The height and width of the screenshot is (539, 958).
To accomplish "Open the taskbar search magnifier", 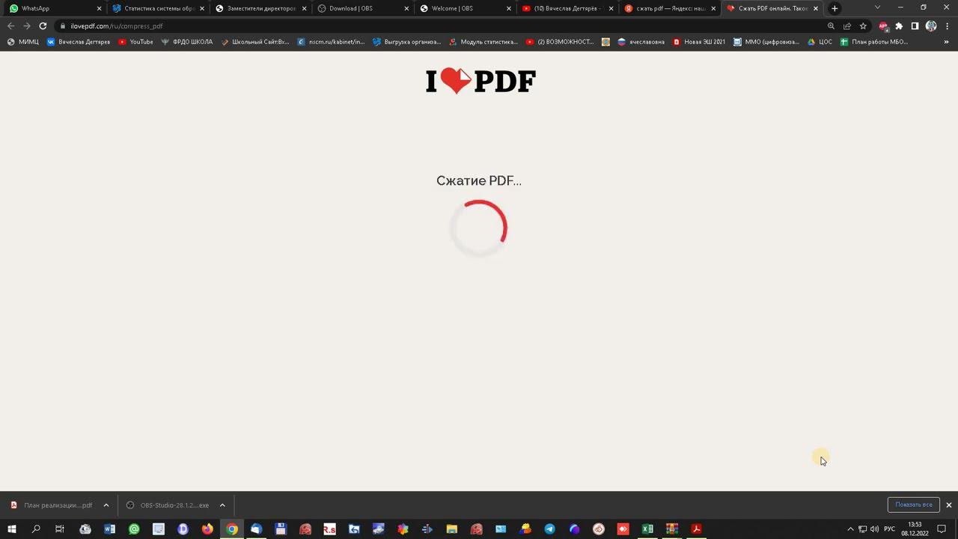I will point(36,529).
